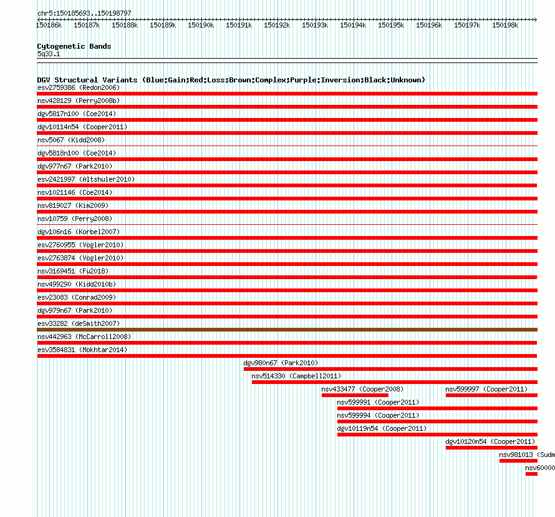Screen dimensions: 555x517
Task: Click the brown complex variant bar esv33282
Action: (287, 330)
